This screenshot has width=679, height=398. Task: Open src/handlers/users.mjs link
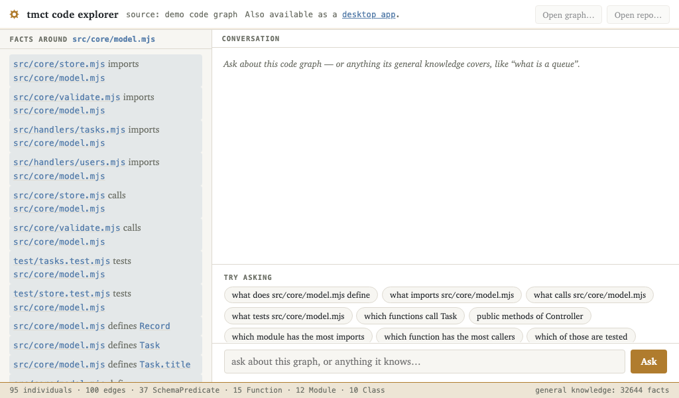click(x=69, y=162)
